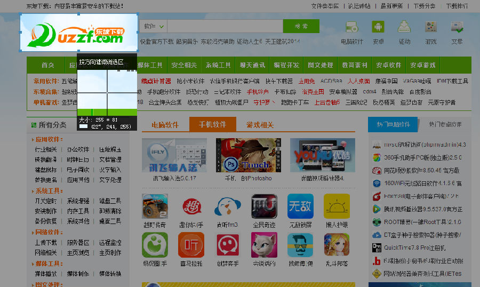480x287 pixels.
Task: Click the red Foxmail icon in hot list
Action: [x=377, y=196]
